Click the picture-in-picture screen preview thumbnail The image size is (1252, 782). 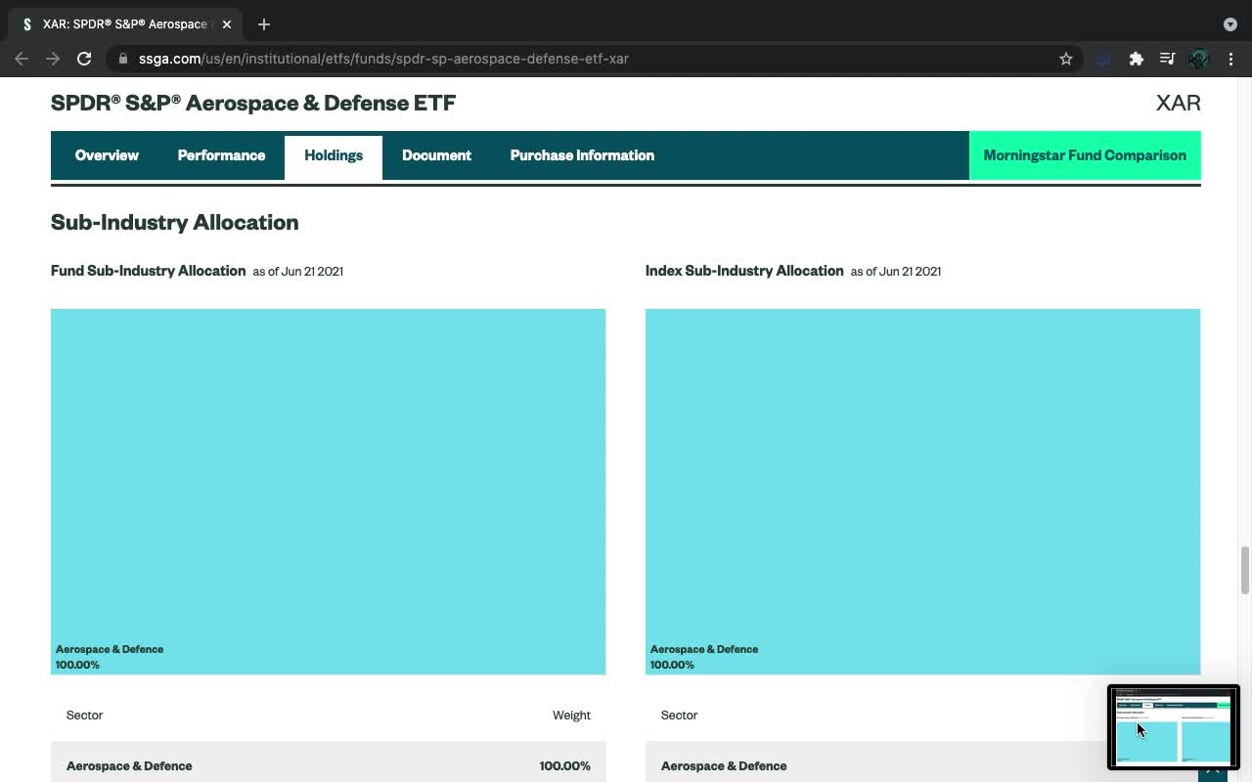(x=1173, y=727)
